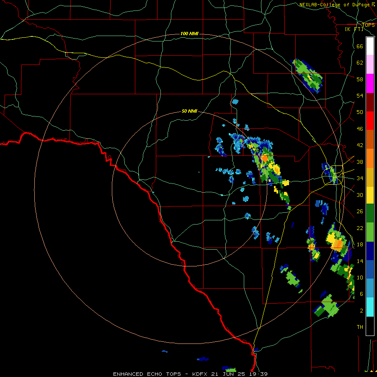The width and height of the screenshot is (377, 377).
Task: Click the legend value '14'
Action: (x=360, y=261)
